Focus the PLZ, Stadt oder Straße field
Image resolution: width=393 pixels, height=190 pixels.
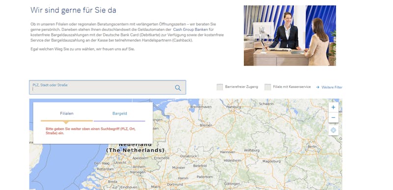tap(108, 87)
